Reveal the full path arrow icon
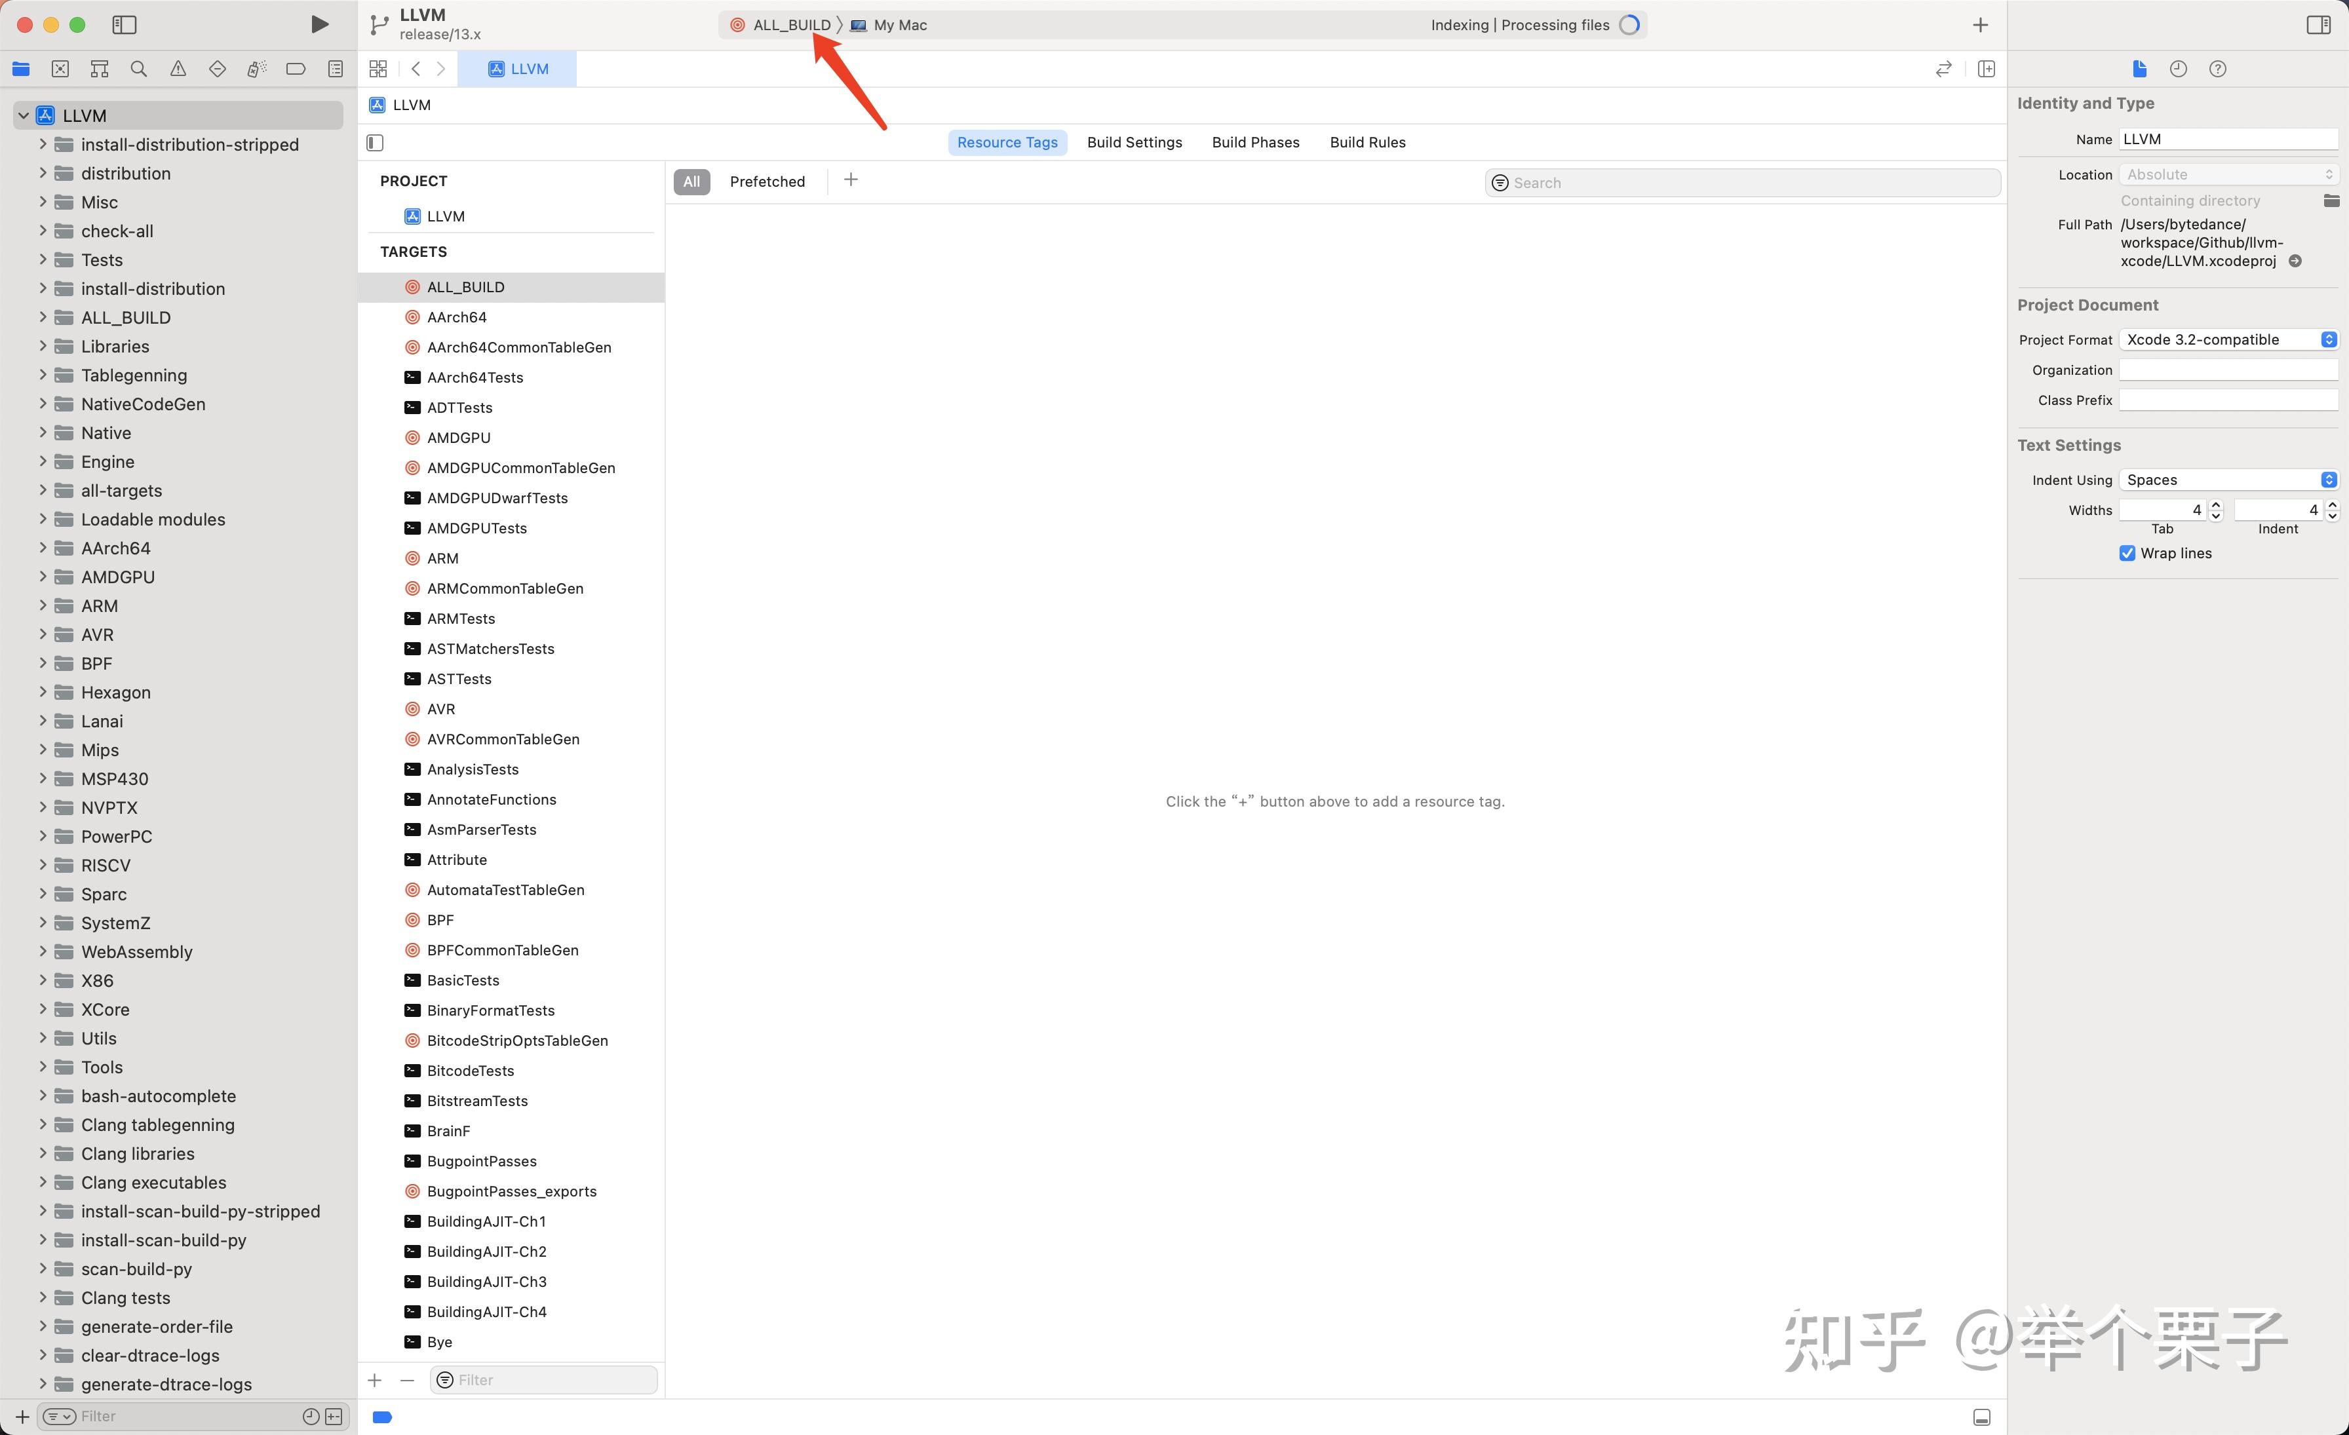The width and height of the screenshot is (2349, 1435). click(x=2296, y=261)
